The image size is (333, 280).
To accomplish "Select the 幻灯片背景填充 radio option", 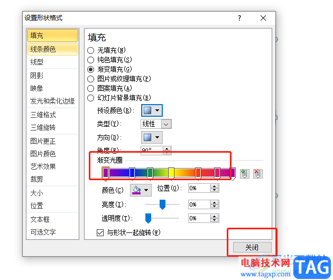I will click(91, 98).
